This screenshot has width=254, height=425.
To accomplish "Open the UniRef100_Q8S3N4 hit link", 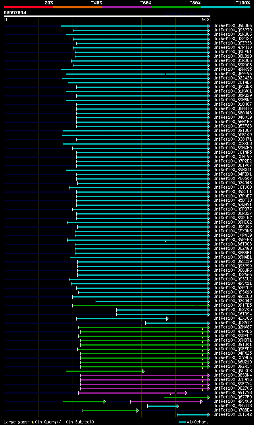I will pyautogui.click(x=233, y=375).
